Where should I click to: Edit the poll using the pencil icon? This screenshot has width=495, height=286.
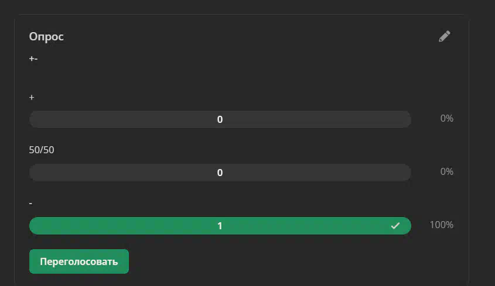[445, 36]
